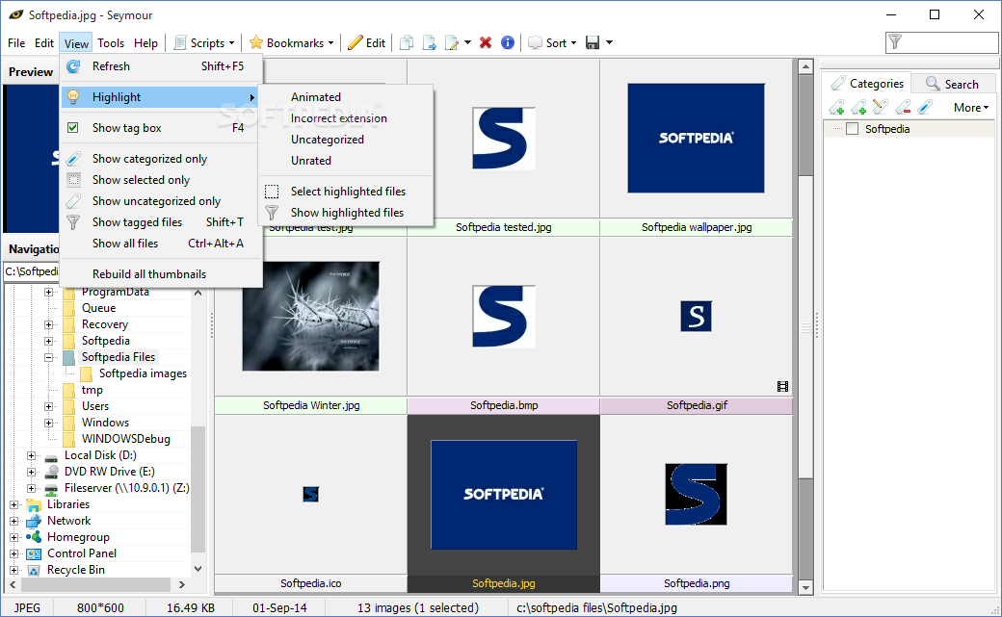Select the Softpedia.bmp thumbnail
1002x617 pixels.
504,316
